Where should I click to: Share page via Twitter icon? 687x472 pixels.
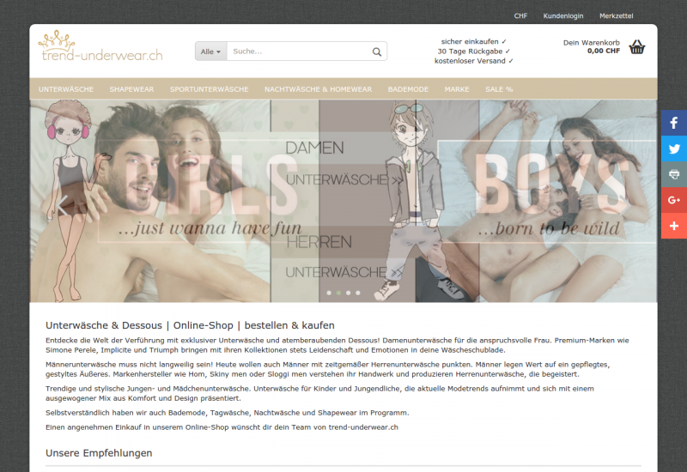point(673,148)
